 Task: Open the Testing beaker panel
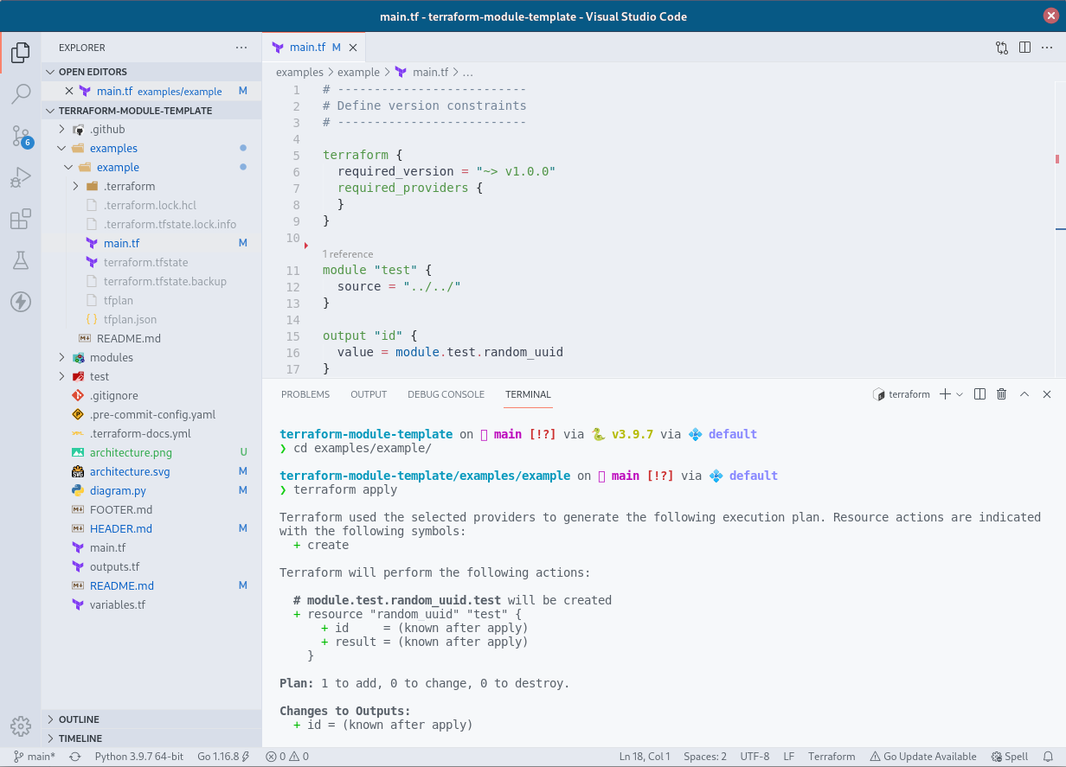[x=21, y=260]
